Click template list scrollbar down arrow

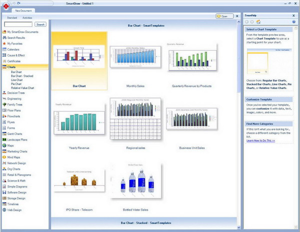(x=238, y=227)
